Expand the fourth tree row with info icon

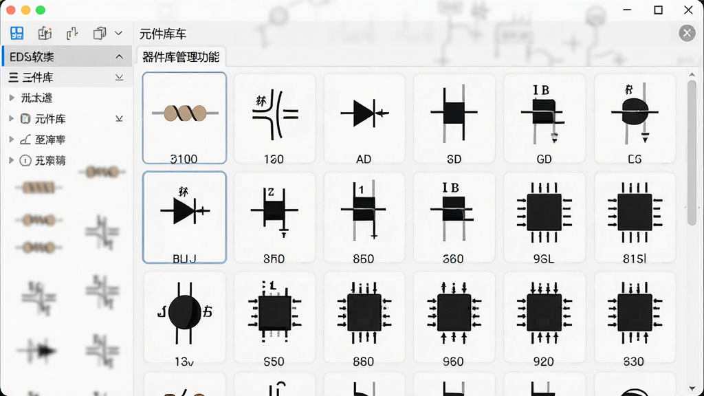12,160
